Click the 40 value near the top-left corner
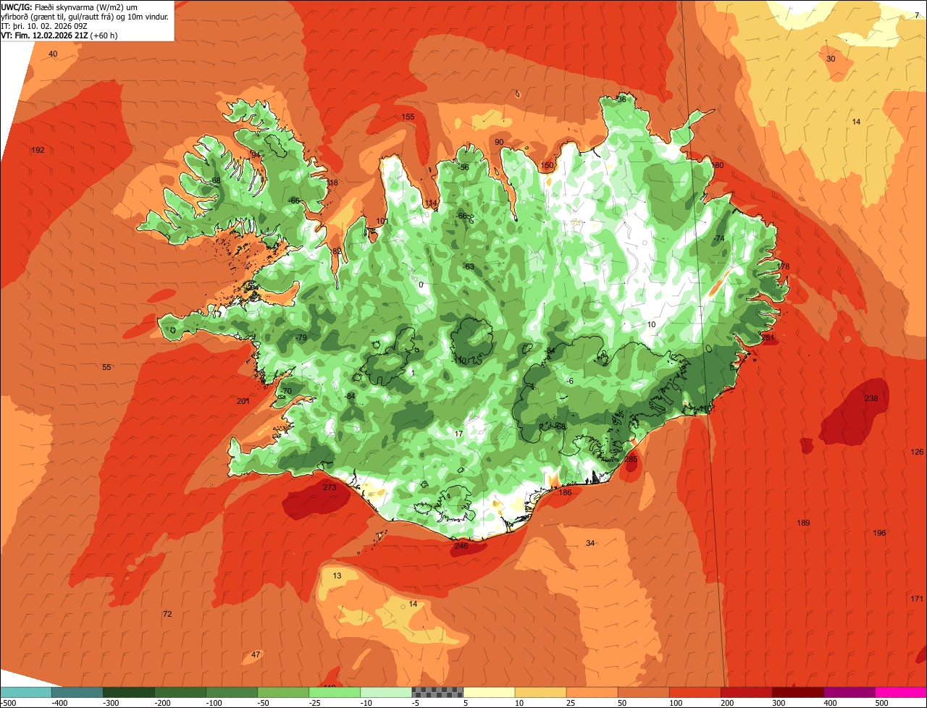 tap(53, 54)
